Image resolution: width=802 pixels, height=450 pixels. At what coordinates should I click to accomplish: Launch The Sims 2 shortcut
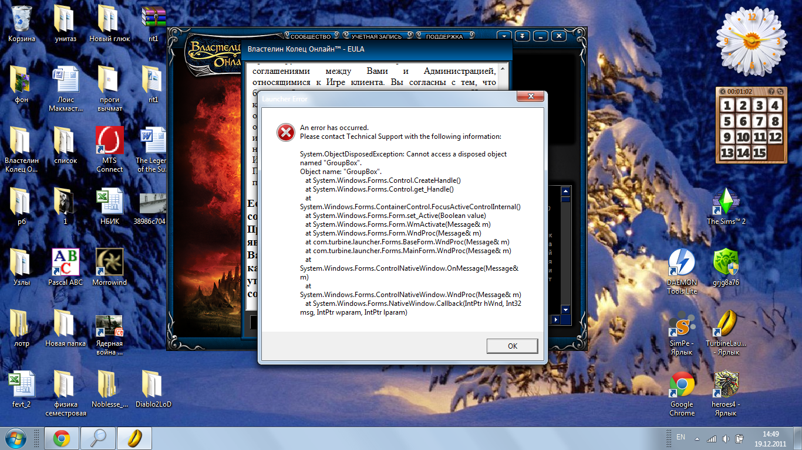pyautogui.click(x=726, y=206)
